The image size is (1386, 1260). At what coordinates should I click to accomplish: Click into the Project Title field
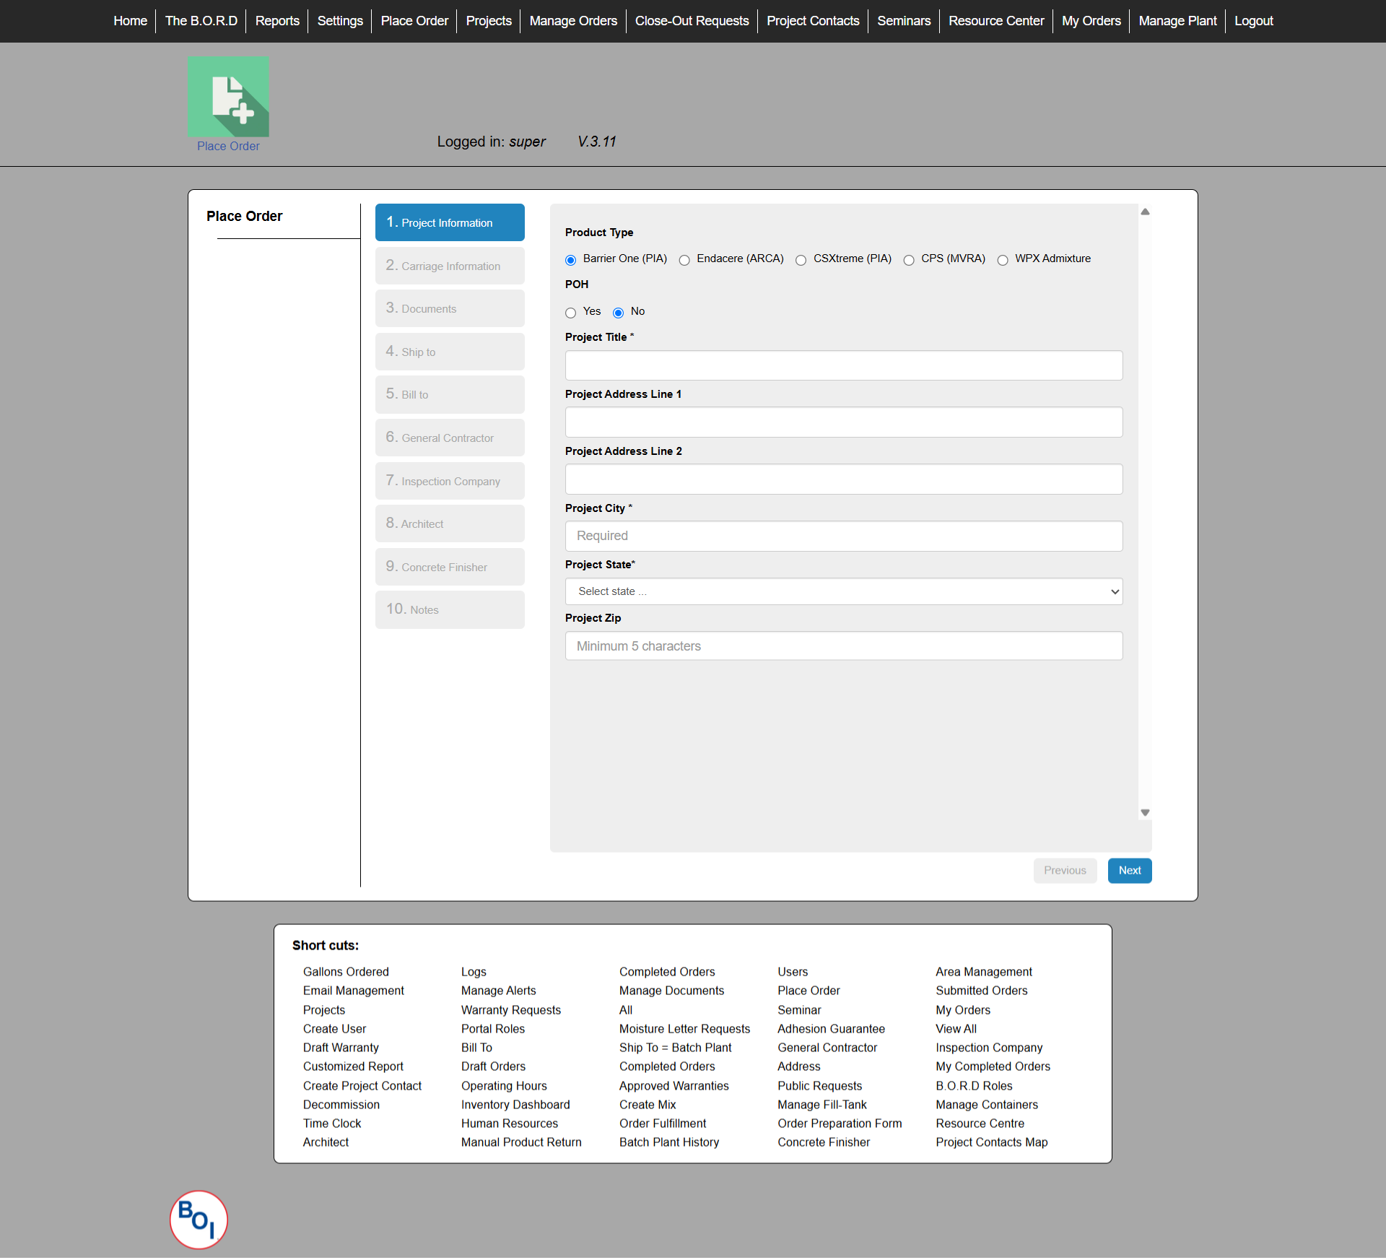(843, 365)
